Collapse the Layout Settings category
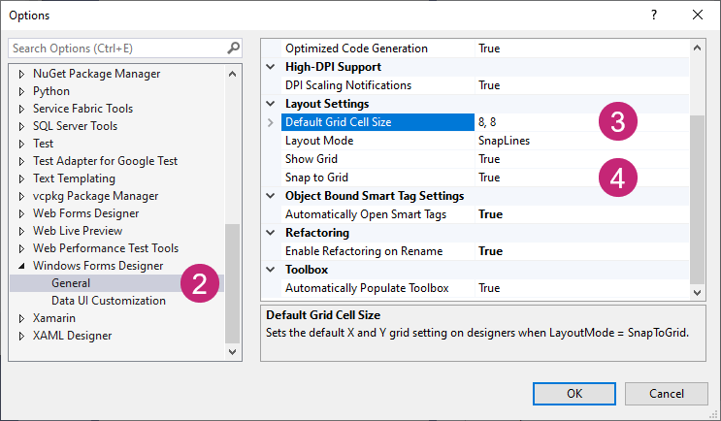 [271, 104]
